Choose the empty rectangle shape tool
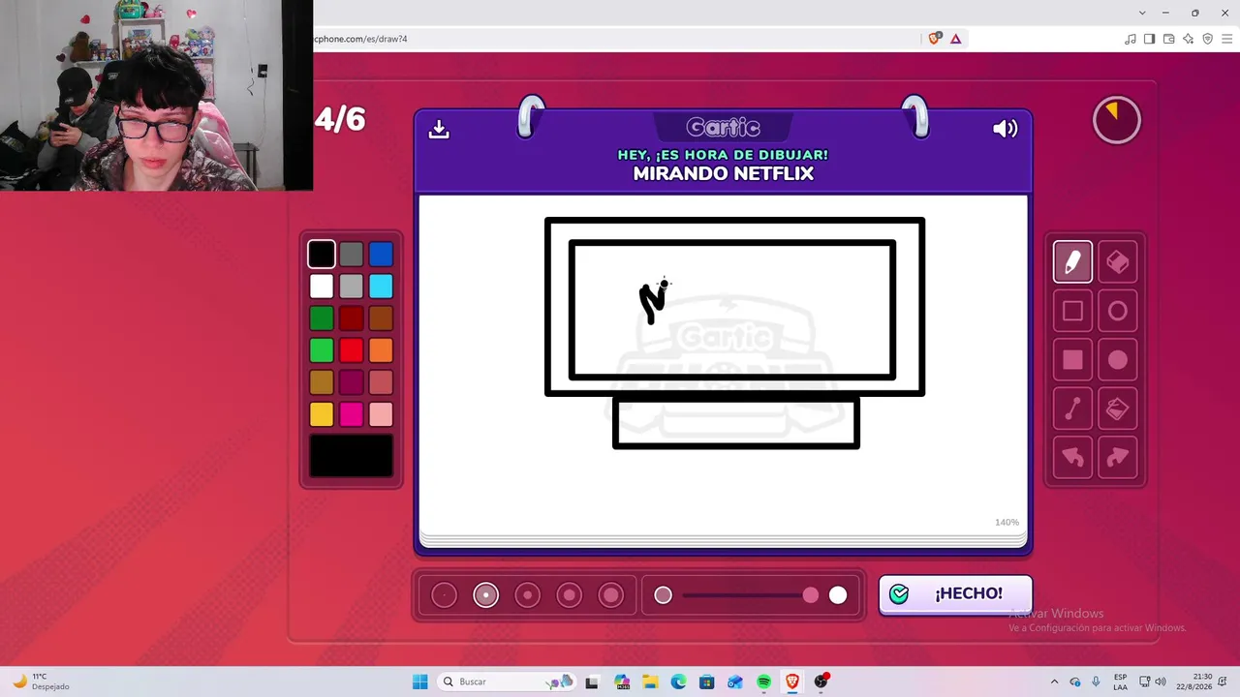The height and width of the screenshot is (697, 1240). coord(1072,311)
